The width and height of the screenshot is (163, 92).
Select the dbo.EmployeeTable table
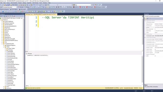point(13,58)
